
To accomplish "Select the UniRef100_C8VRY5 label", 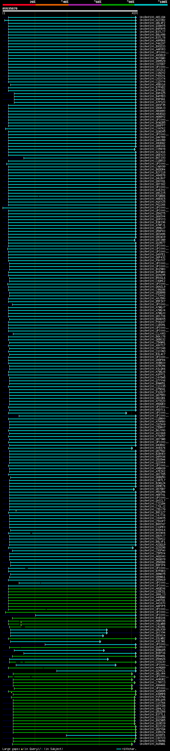I will coord(152,518).
